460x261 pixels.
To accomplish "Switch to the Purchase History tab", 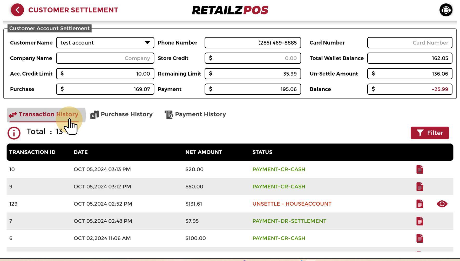I will click(x=121, y=114).
